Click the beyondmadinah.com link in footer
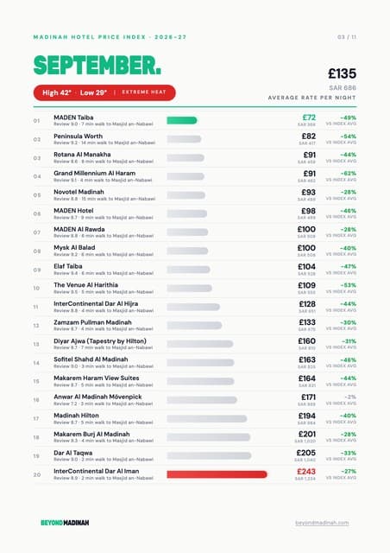390x553 pixels. point(322,523)
